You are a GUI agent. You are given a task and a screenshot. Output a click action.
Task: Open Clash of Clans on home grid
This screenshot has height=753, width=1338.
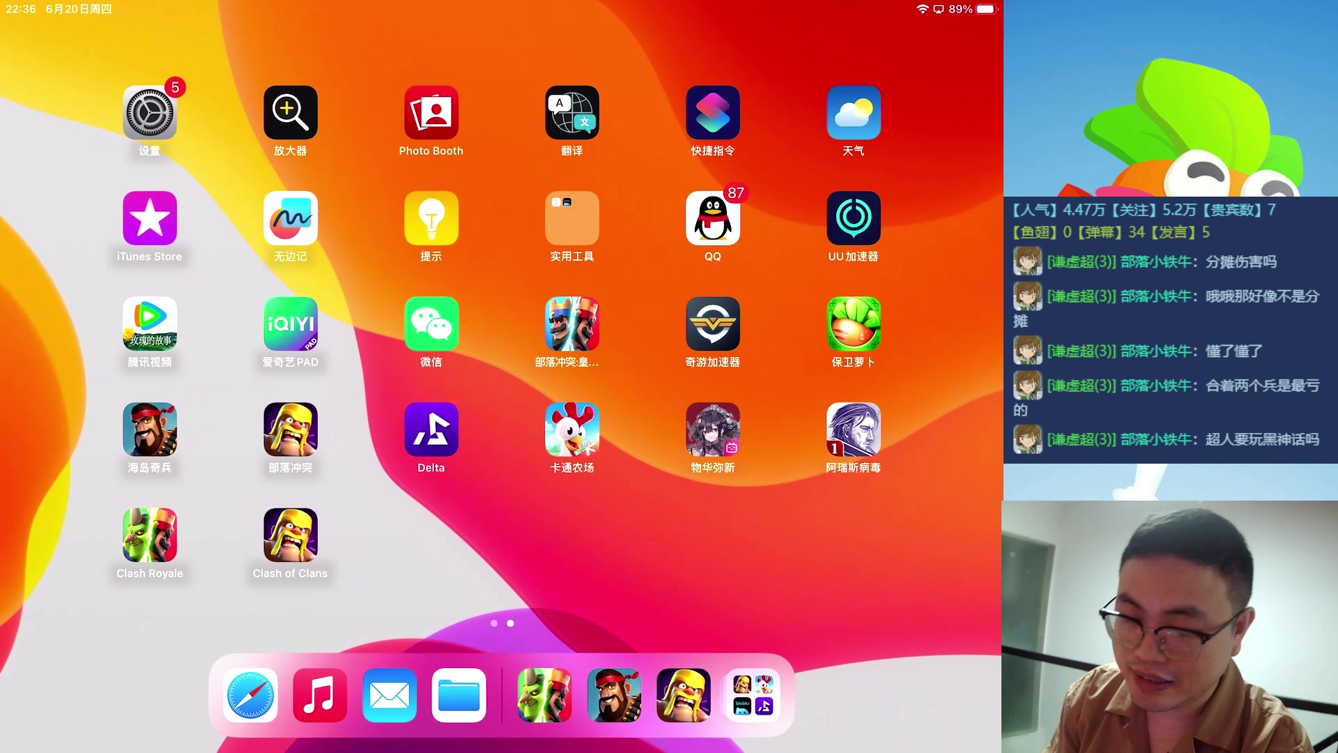291,535
